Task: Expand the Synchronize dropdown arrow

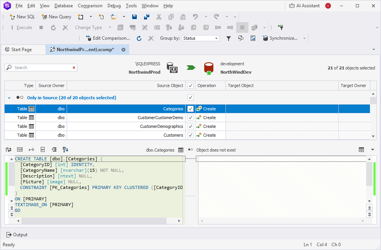Action: [x=304, y=38]
